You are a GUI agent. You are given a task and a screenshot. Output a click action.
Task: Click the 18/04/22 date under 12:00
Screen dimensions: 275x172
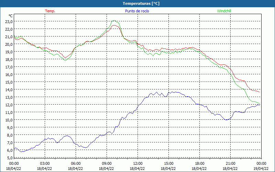point(137,169)
